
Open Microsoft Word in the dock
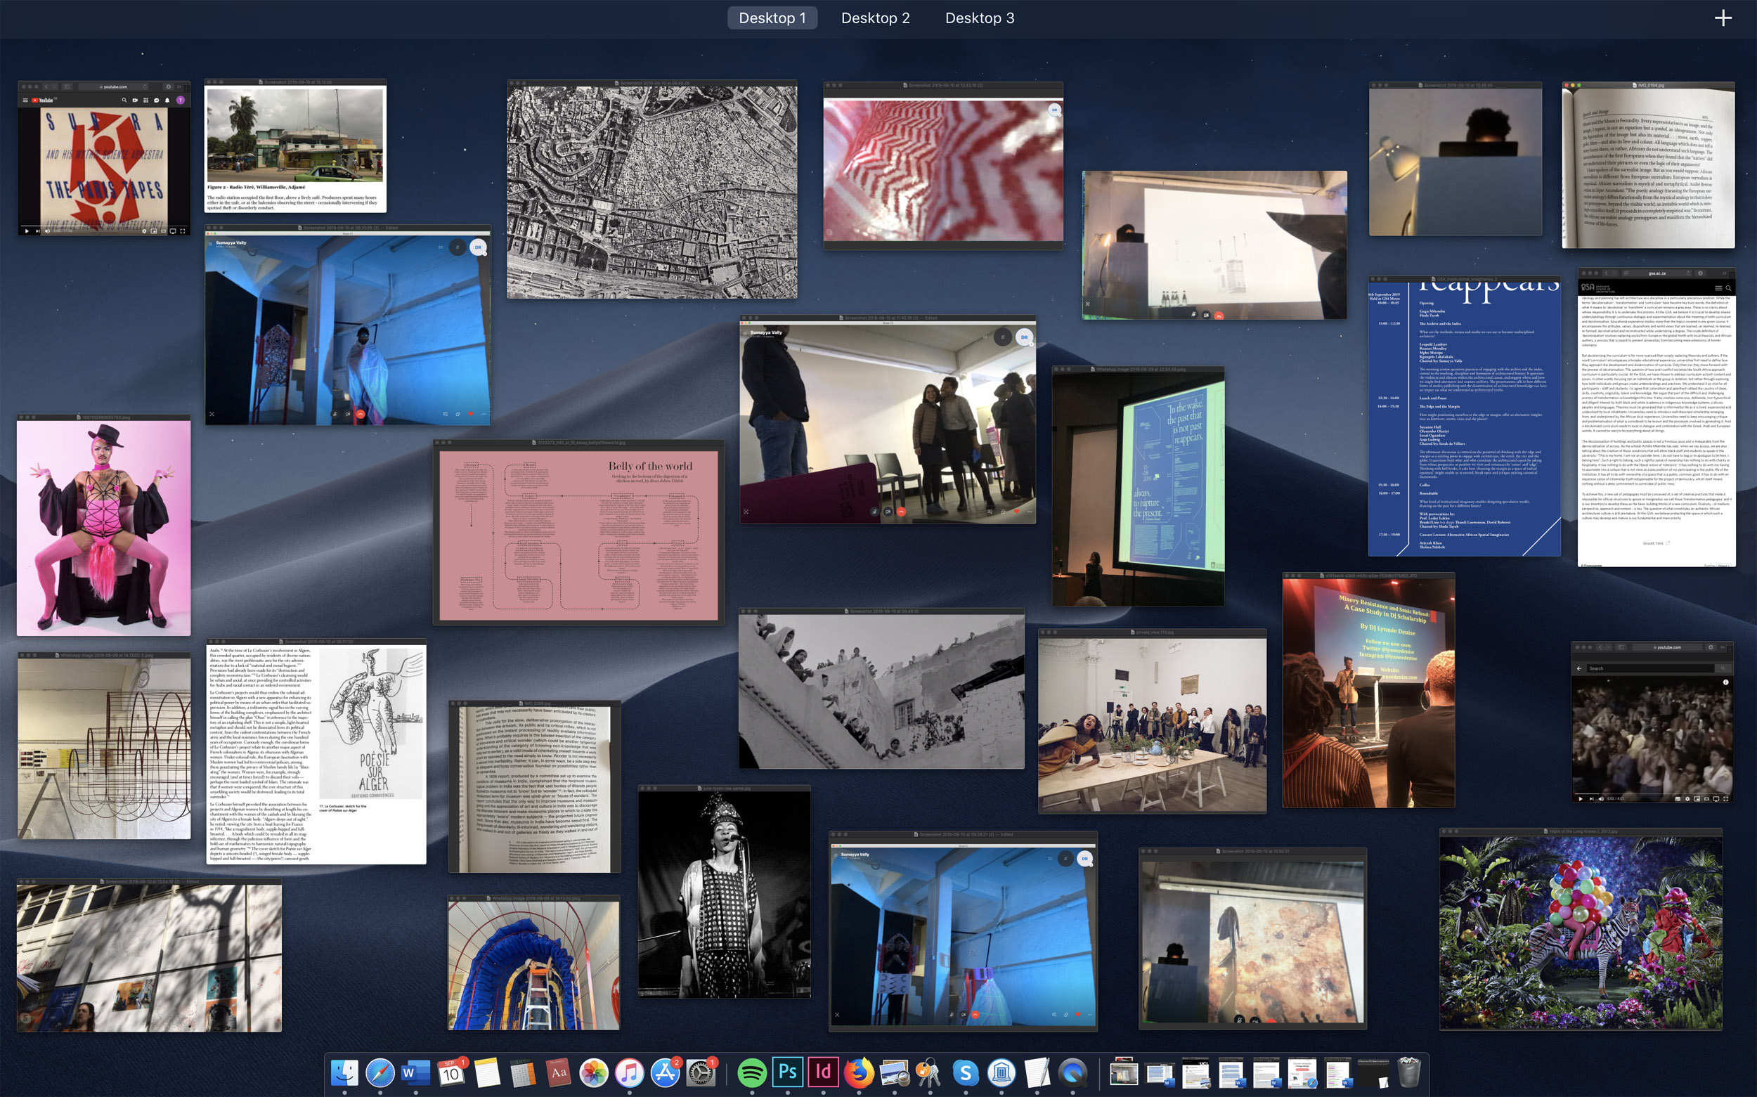click(415, 1072)
